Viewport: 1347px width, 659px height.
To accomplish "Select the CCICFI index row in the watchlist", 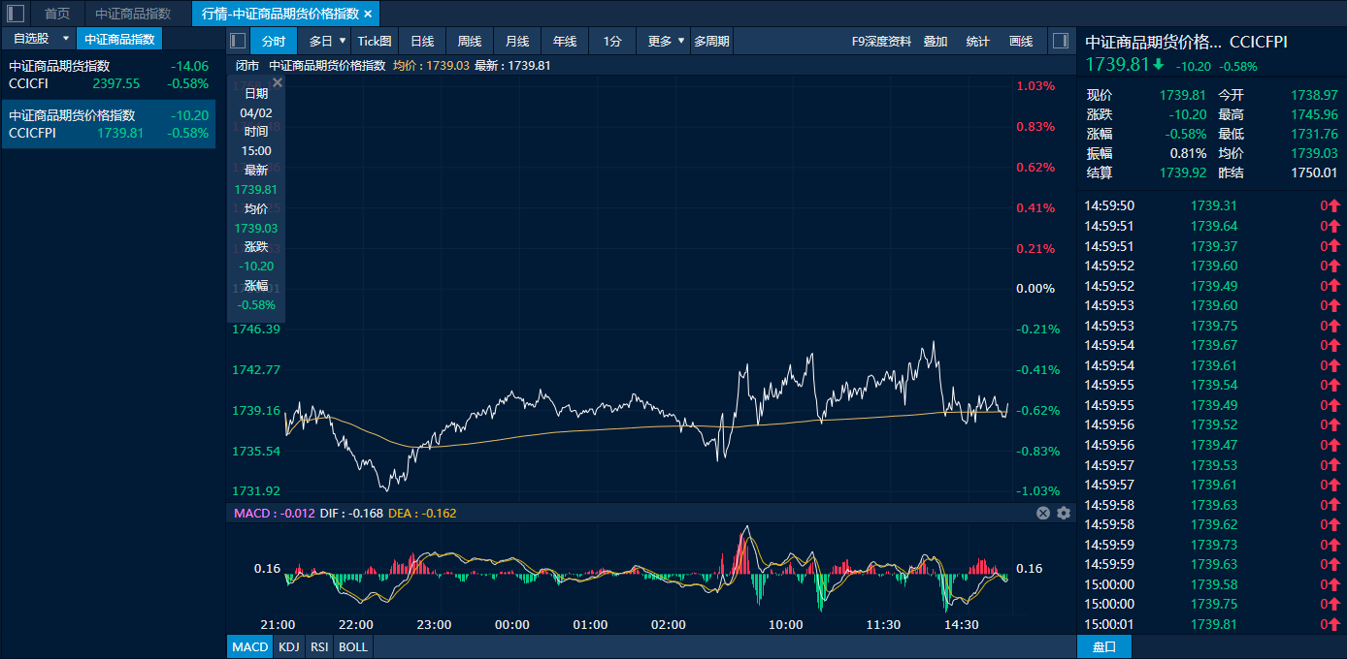I will pos(108,75).
